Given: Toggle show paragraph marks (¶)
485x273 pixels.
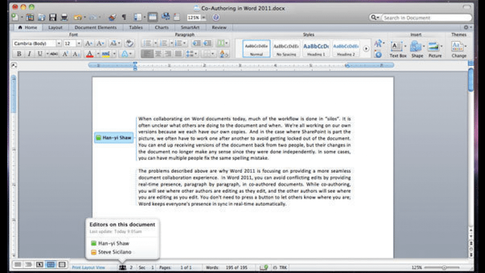Looking at the screenshot, I should coord(124,17).
